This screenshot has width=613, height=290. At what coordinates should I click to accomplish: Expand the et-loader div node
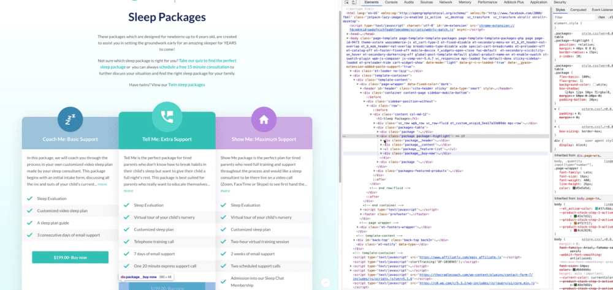pos(351,71)
